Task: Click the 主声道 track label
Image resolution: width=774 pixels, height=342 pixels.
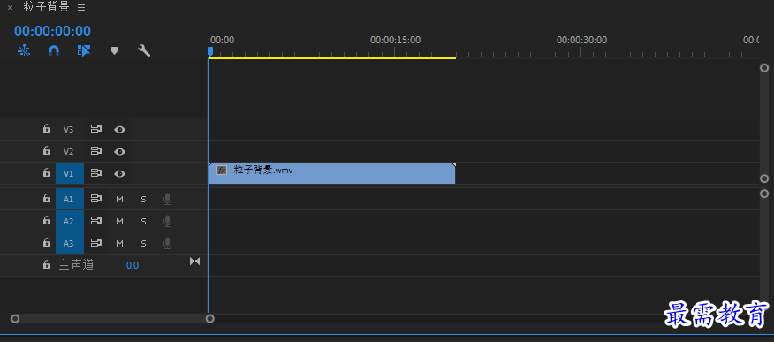Action: tap(77, 265)
